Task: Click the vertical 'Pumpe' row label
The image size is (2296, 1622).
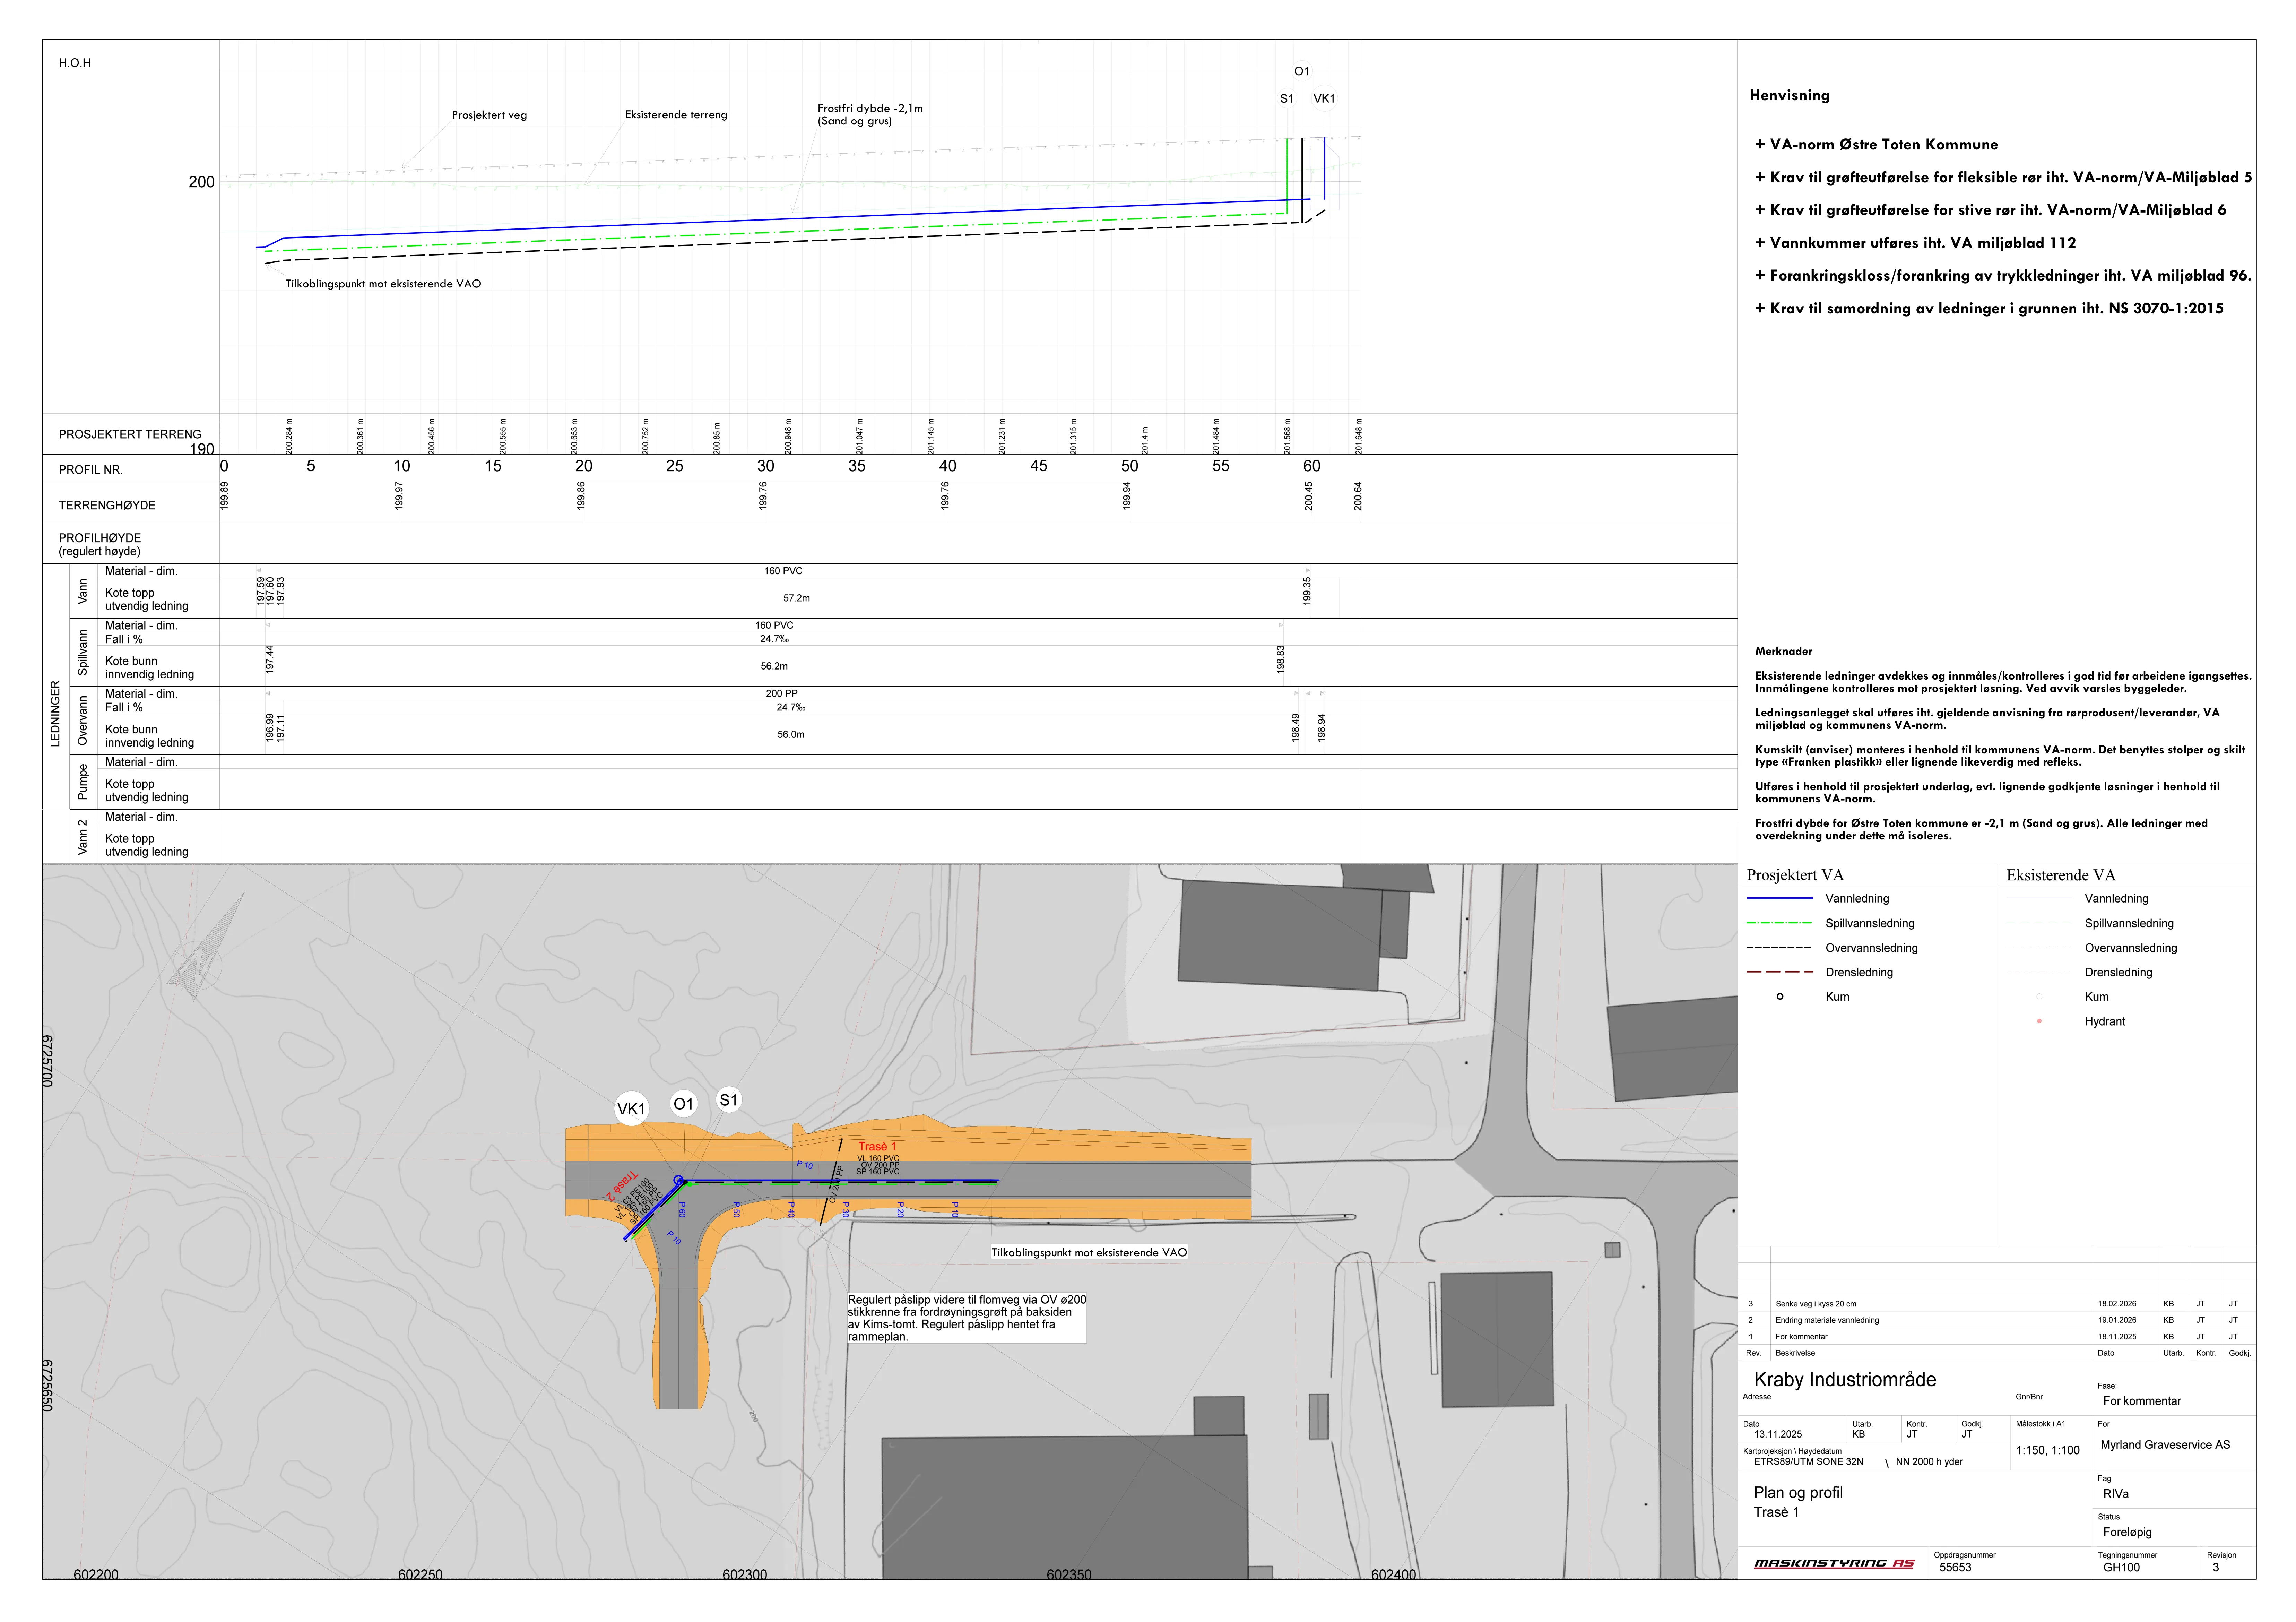Action: point(83,782)
